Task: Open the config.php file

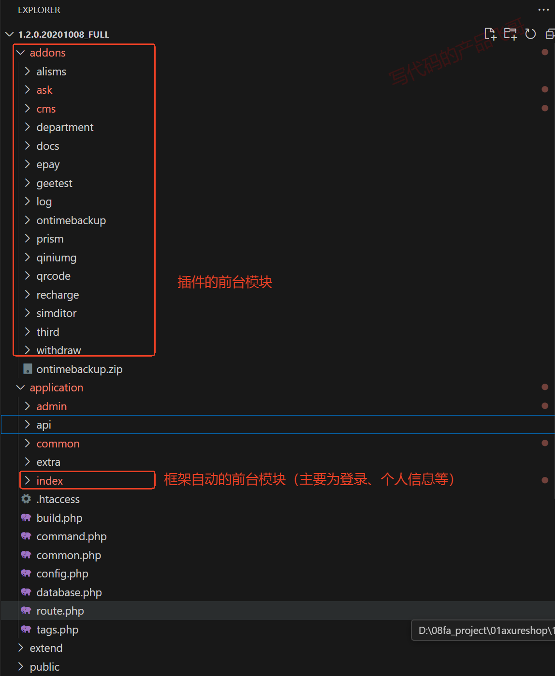Action: coord(62,574)
